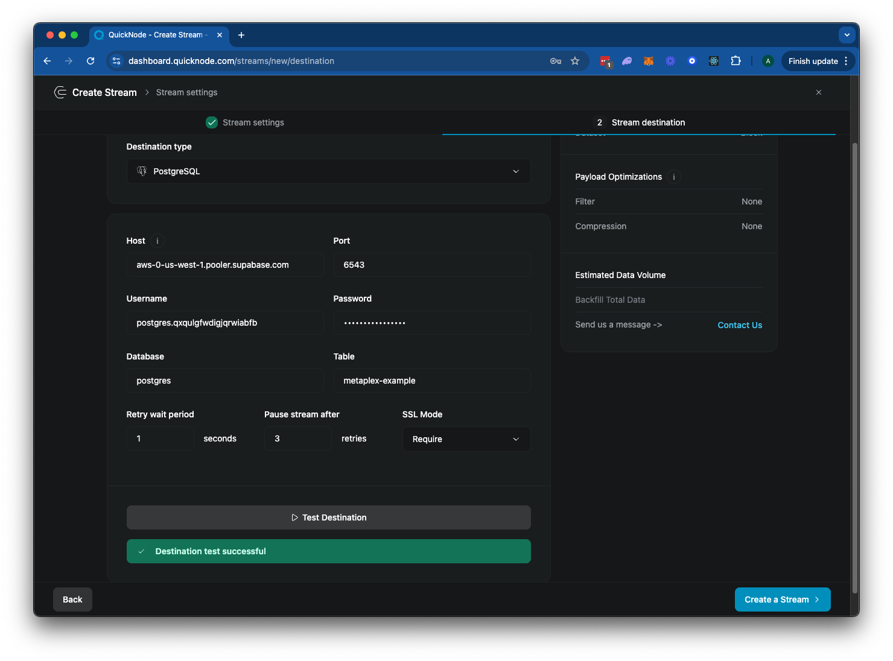Click the browser forward arrow
Screen dimensions: 893x661
click(69, 61)
